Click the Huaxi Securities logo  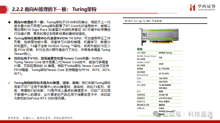pyautogui.click(x=202, y=7)
